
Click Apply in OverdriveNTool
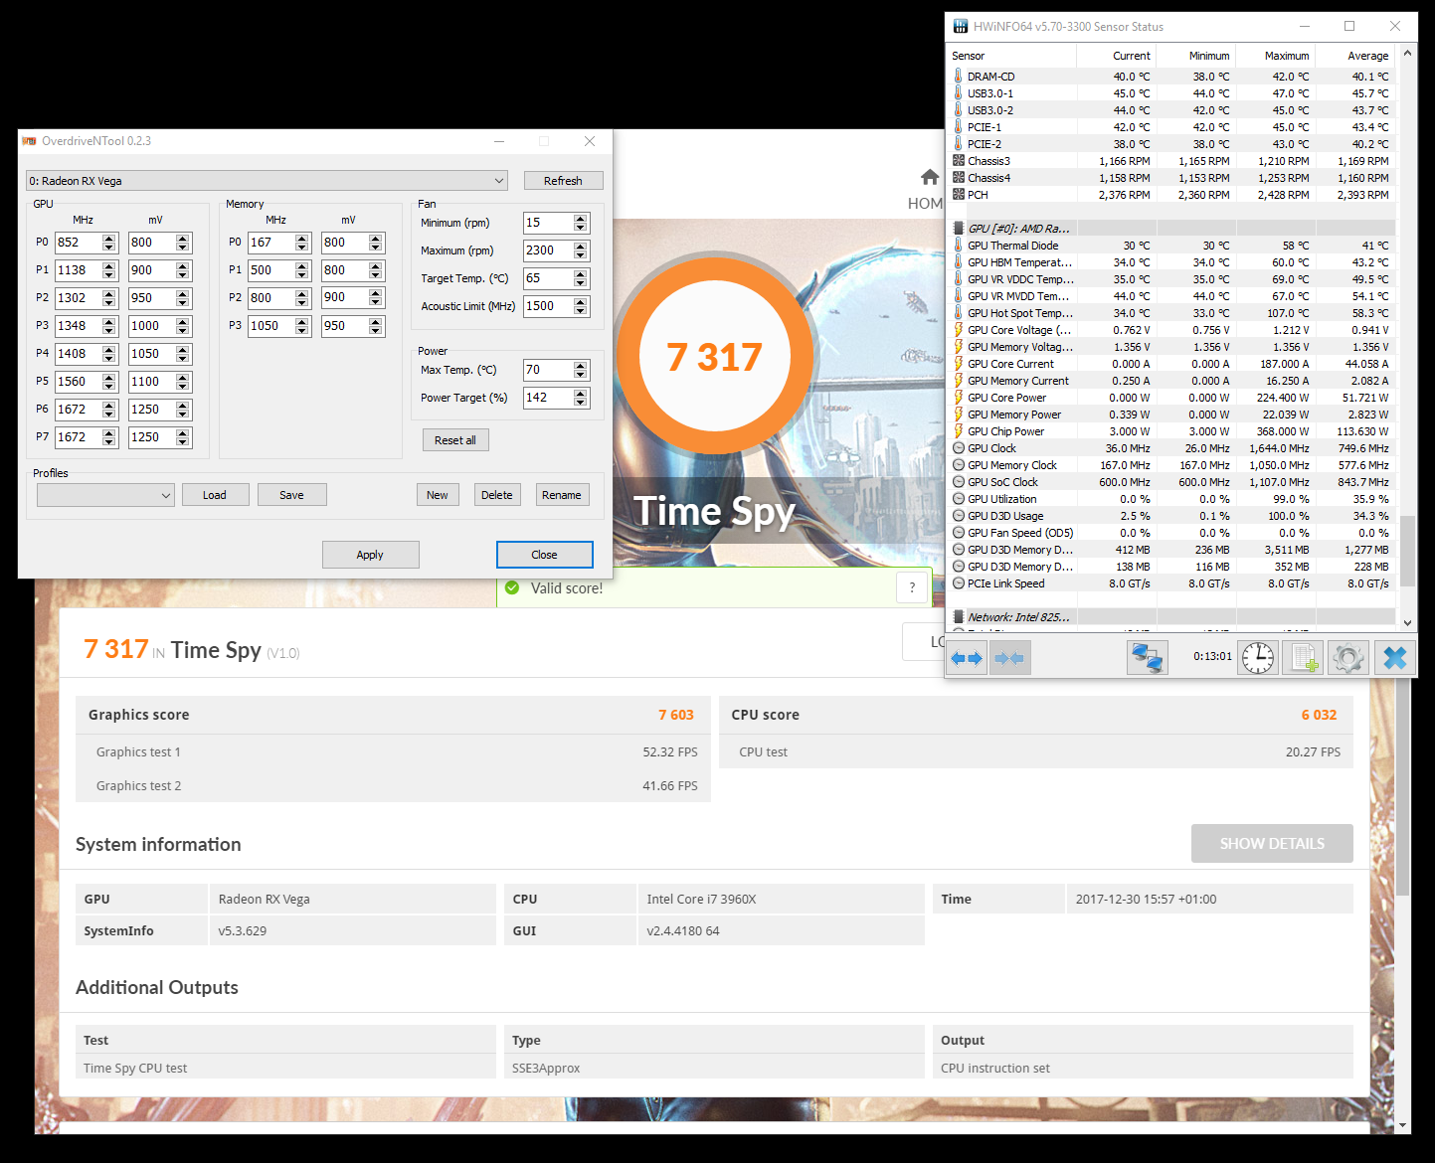coord(370,555)
